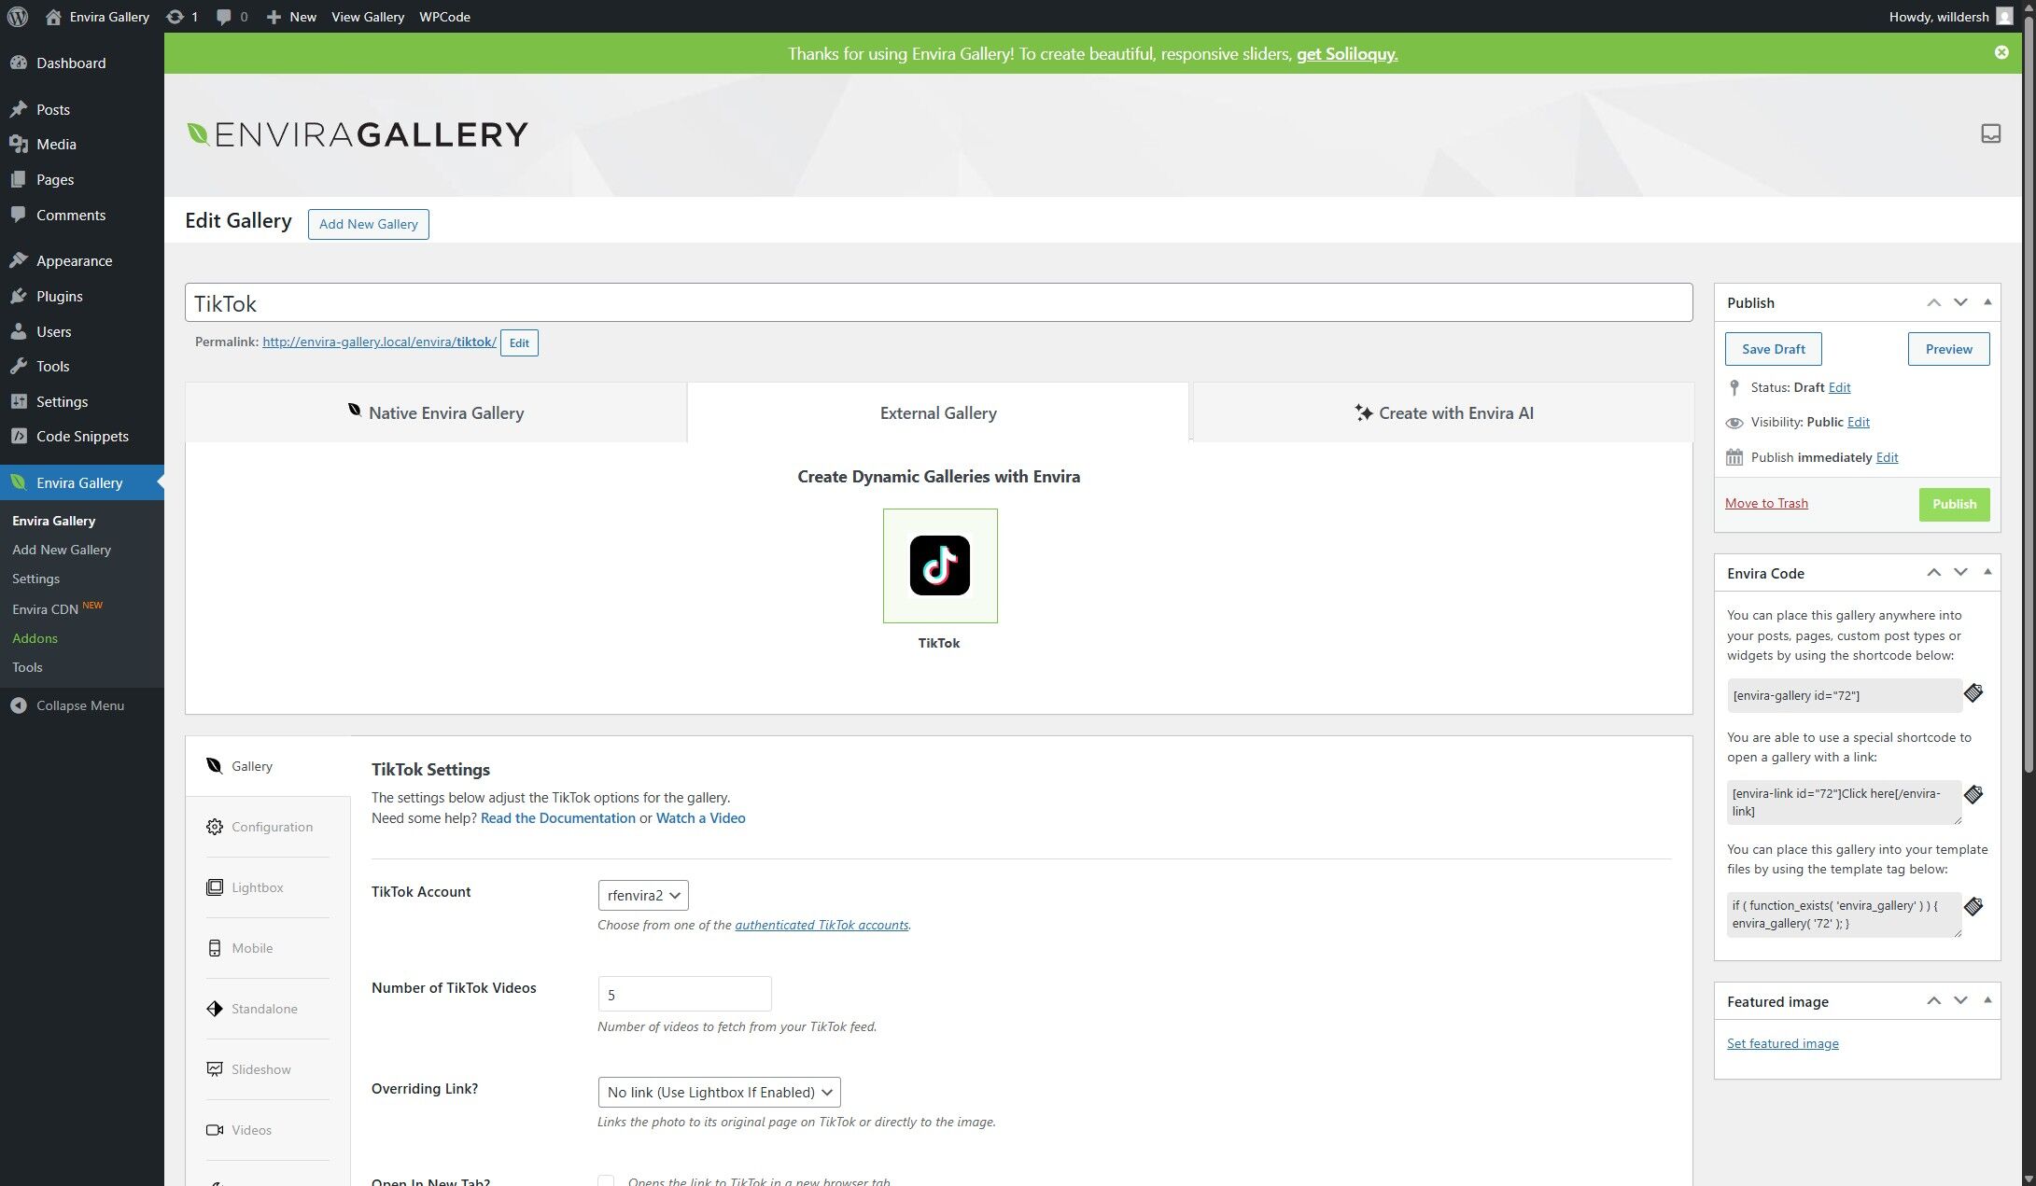Click Set featured image link
Viewport: 2036px width, 1186px height.
click(1782, 1043)
